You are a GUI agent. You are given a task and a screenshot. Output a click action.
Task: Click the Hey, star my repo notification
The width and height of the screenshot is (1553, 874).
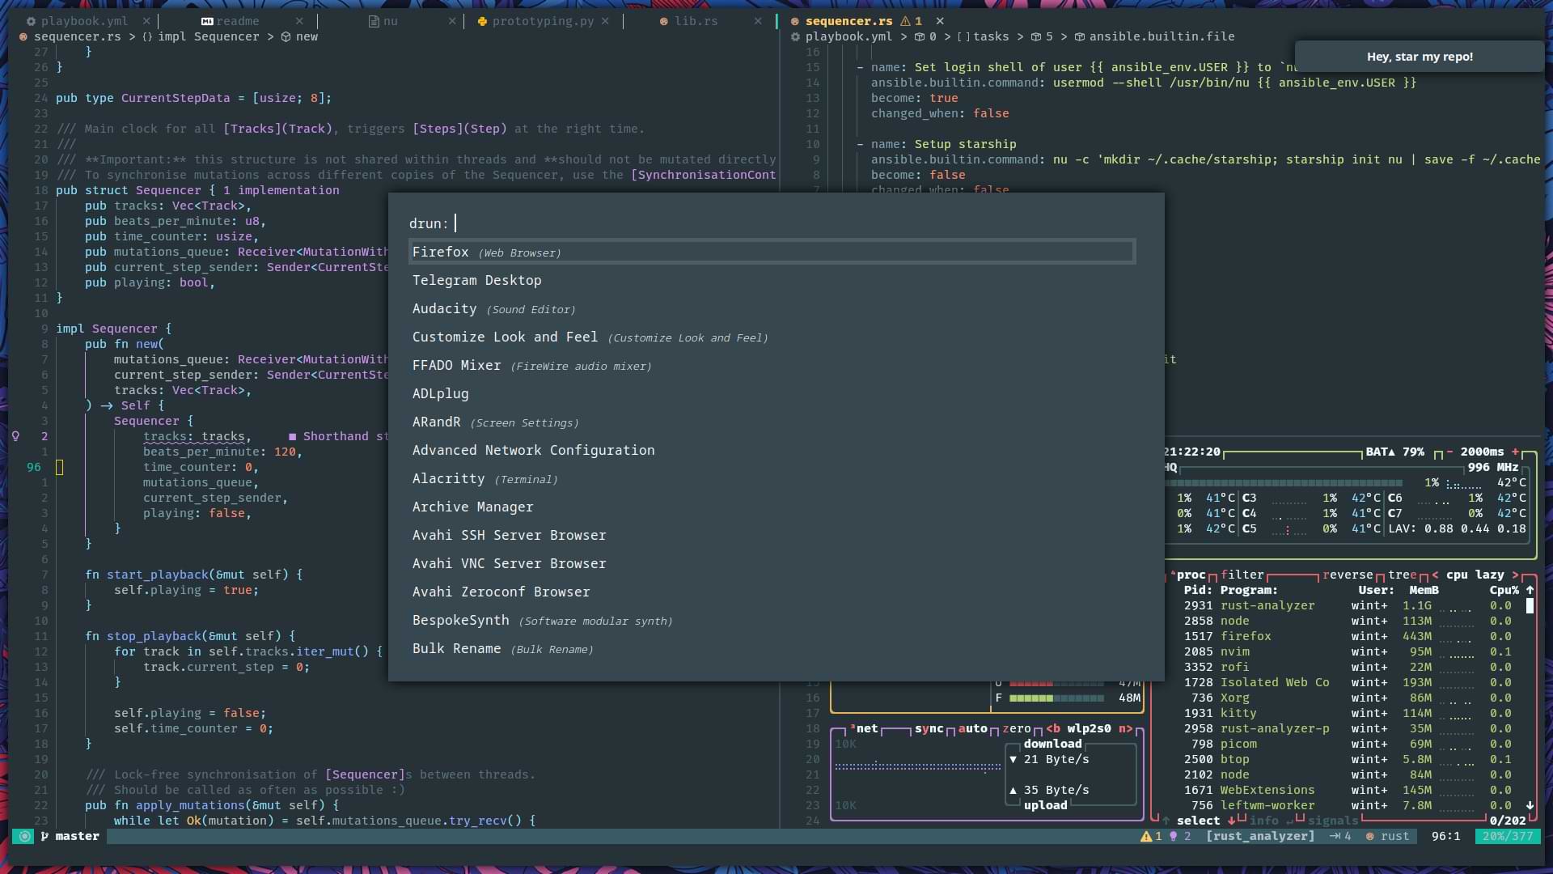click(x=1419, y=57)
